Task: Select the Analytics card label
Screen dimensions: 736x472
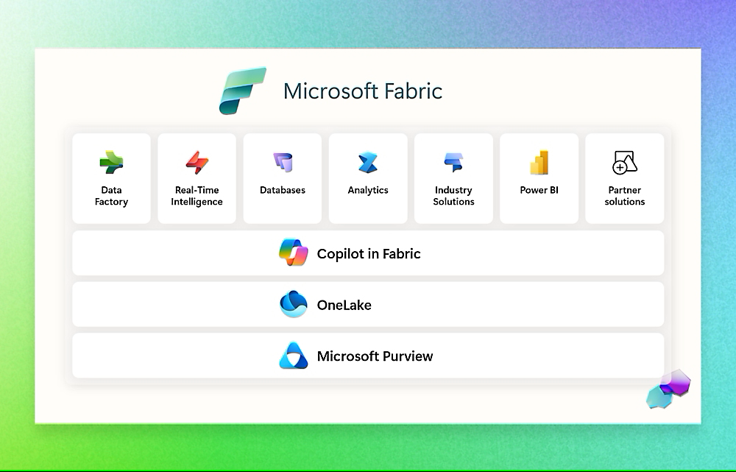Action: (x=367, y=190)
